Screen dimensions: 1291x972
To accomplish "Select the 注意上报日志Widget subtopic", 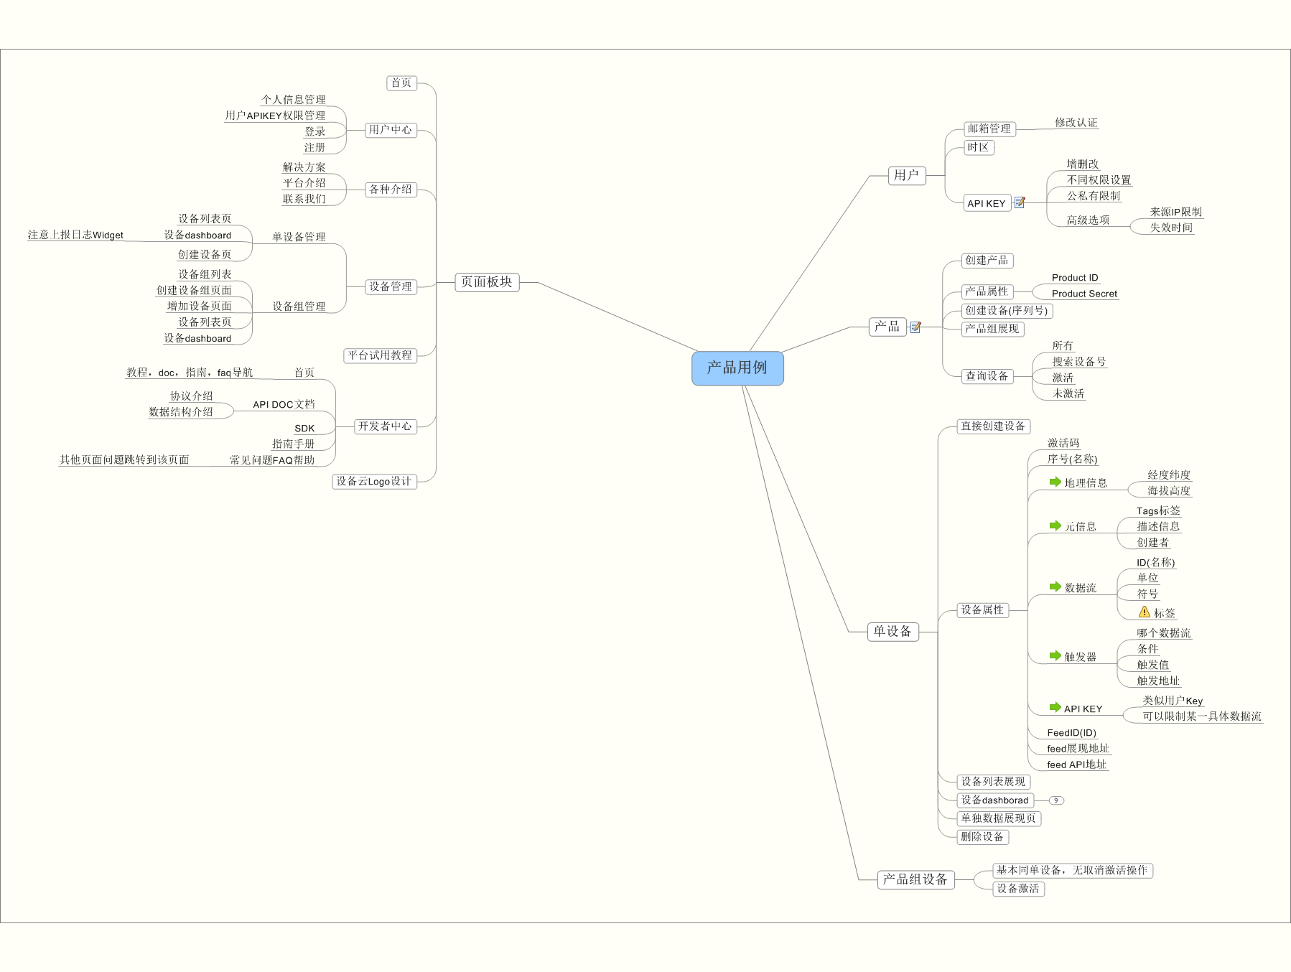I will click(75, 235).
